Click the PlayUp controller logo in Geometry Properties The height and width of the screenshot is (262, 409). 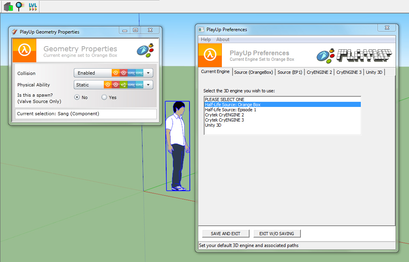pyautogui.click(x=145, y=51)
